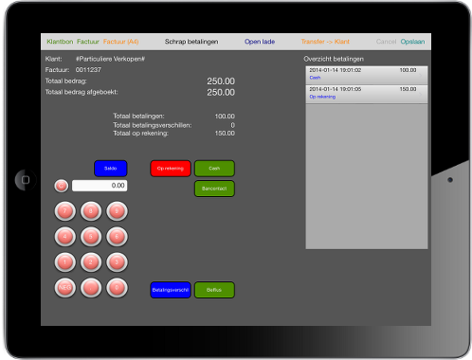Select Factuur (A4) in the top bar
The image size is (472, 360).
click(120, 42)
